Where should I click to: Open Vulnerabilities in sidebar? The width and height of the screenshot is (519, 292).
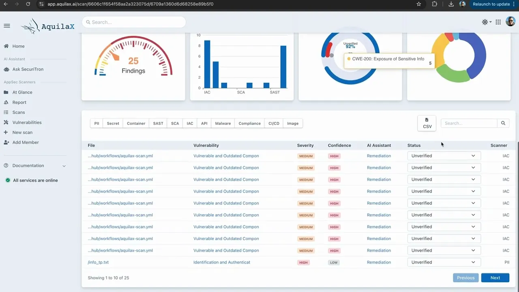click(x=27, y=122)
